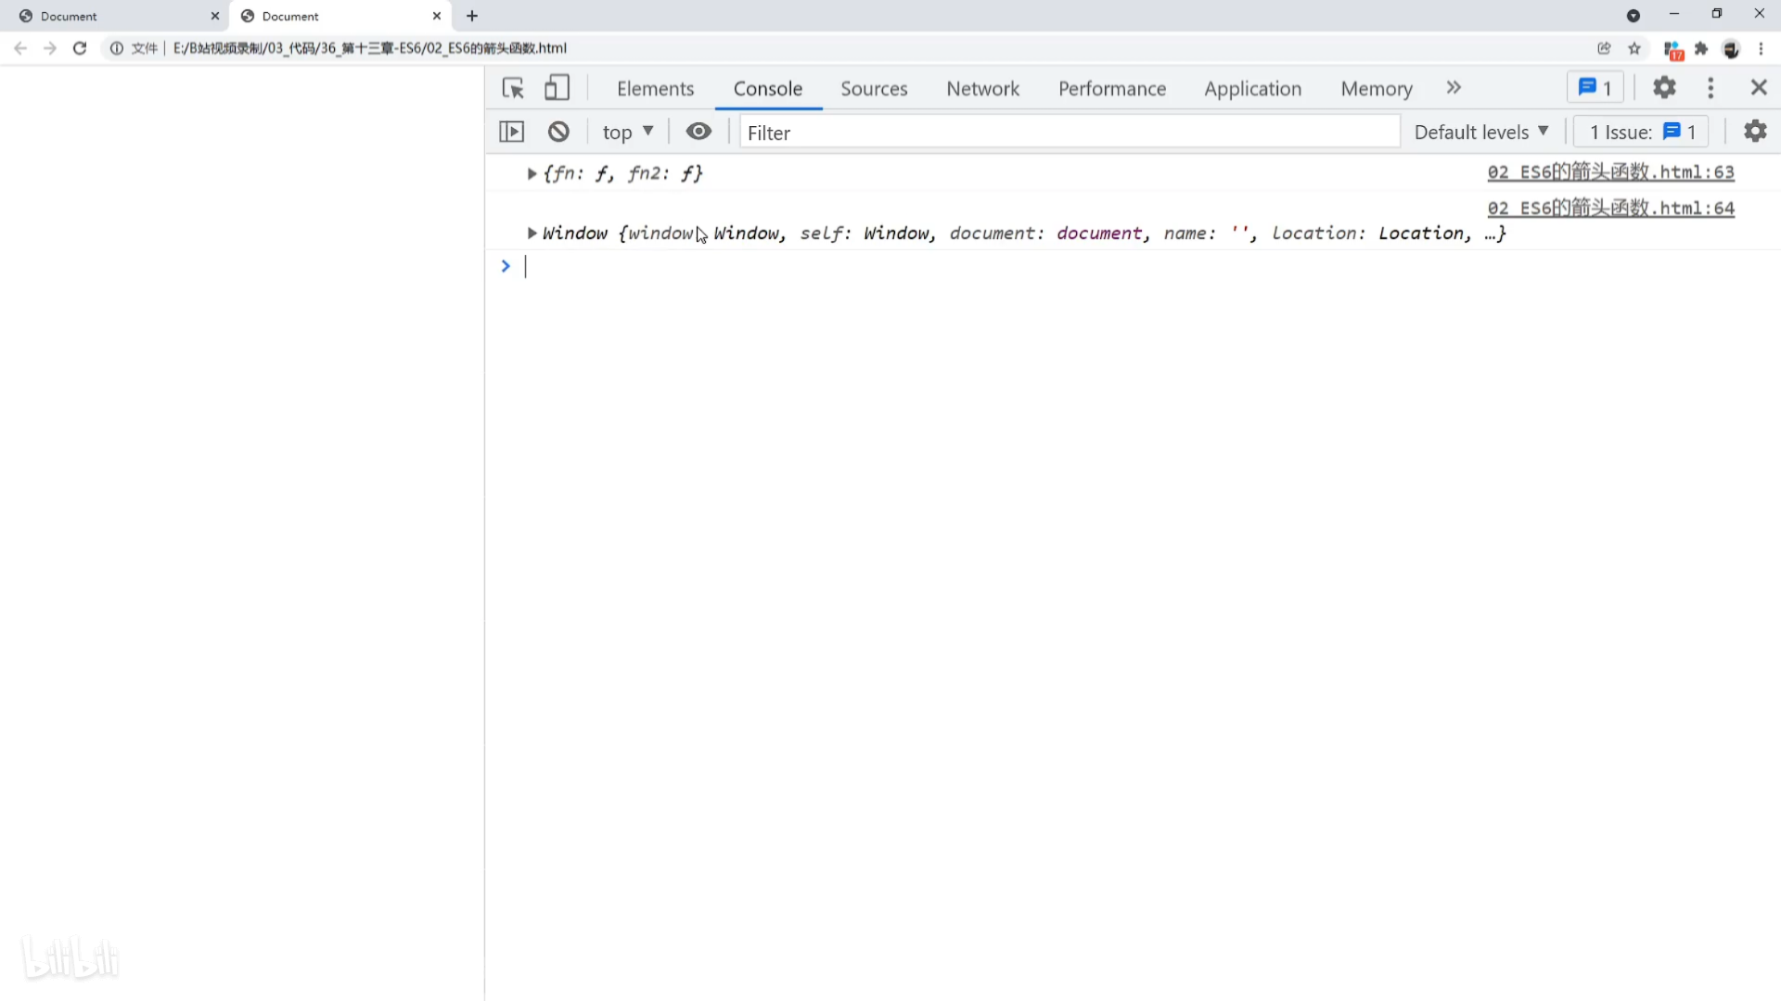Switch to the Network tab
Image resolution: width=1781 pixels, height=1001 pixels.
(982, 89)
